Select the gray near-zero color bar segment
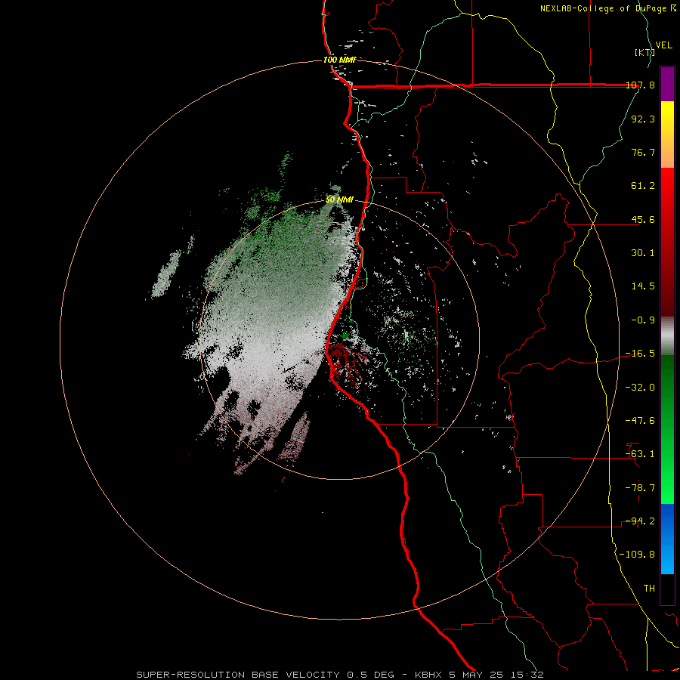The width and height of the screenshot is (680, 680). point(667,336)
